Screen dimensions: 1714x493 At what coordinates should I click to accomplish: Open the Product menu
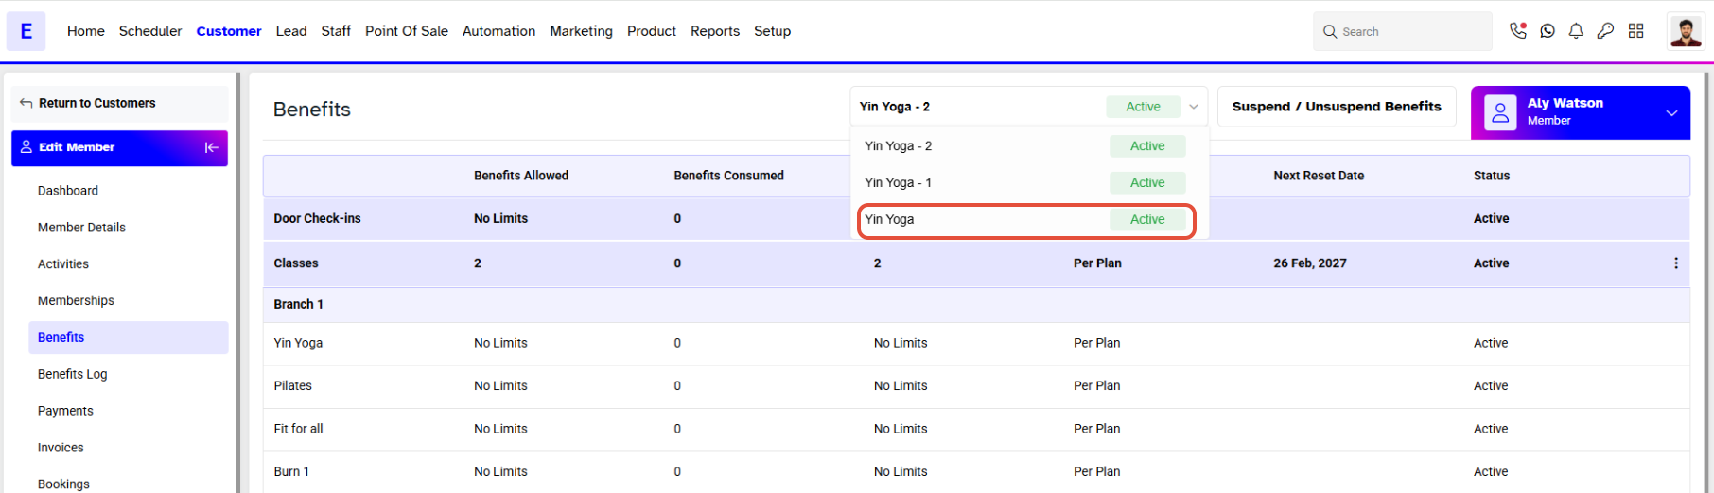(x=652, y=31)
